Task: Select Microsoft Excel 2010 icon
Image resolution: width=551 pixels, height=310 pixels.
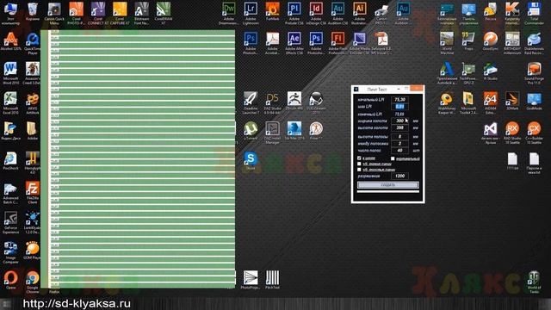Action: tap(11, 103)
